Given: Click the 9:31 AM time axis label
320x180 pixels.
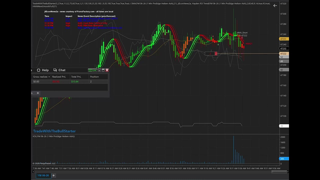Looking at the screenshot, I should tap(233, 168).
